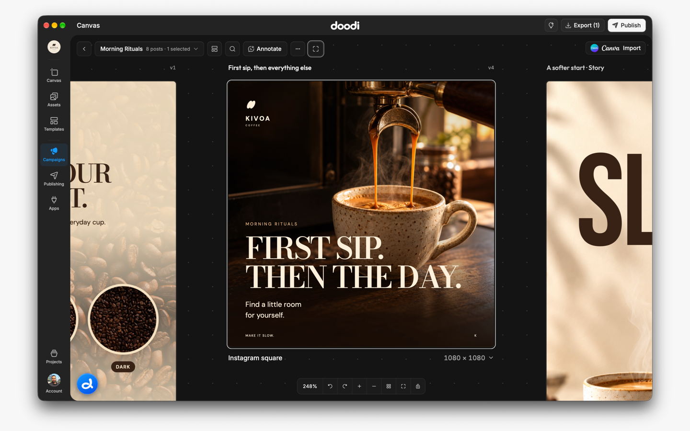Click the v4 version label
Image resolution: width=690 pixels, height=431 pixels.
click(491, 68)
